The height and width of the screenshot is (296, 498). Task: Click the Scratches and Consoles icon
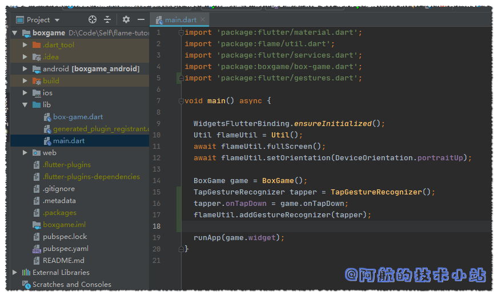pos(26,285)
